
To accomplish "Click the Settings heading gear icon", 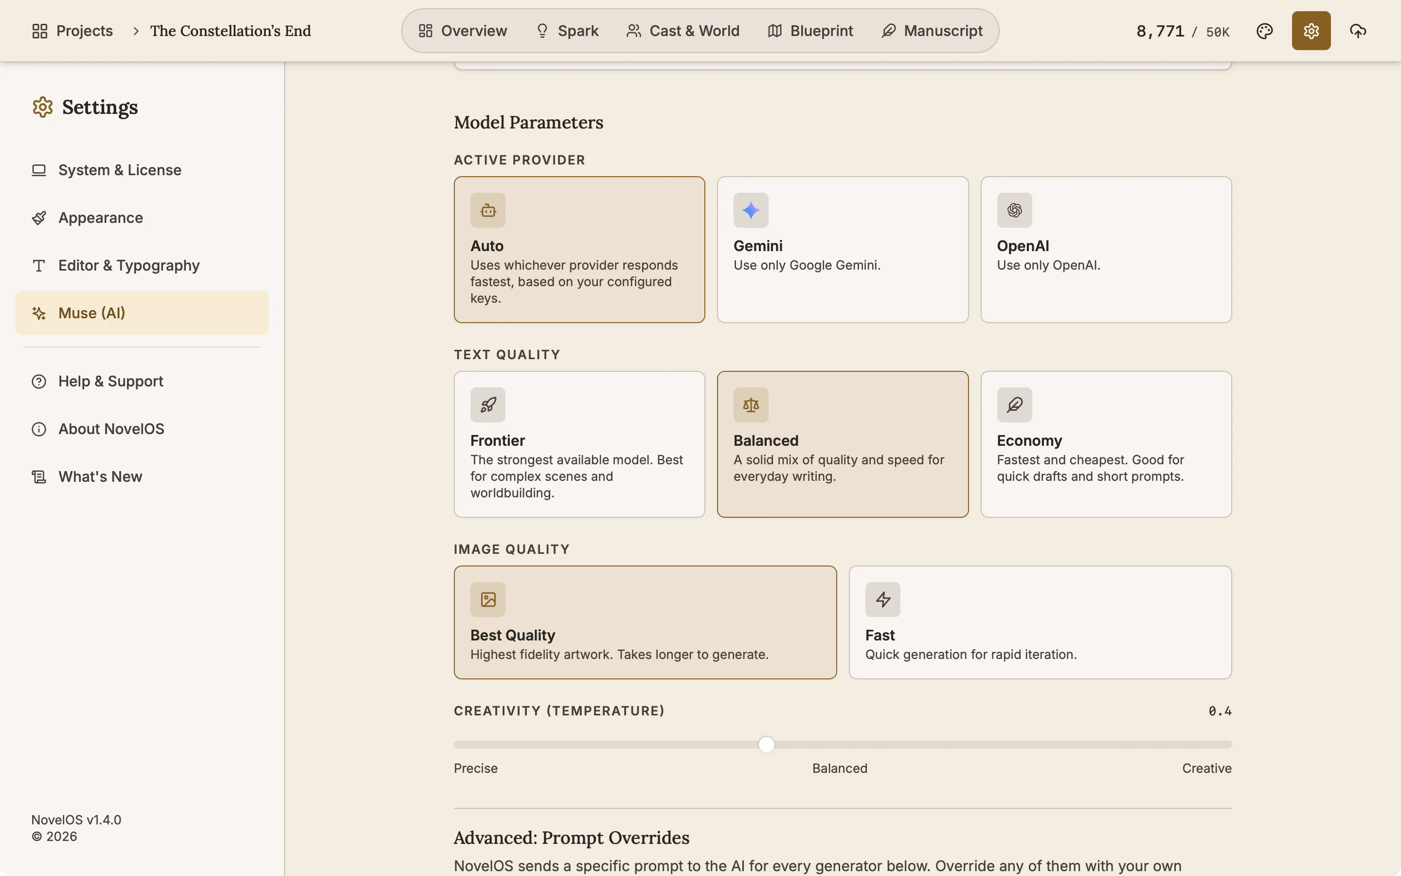I will click(x=42, y=107).
